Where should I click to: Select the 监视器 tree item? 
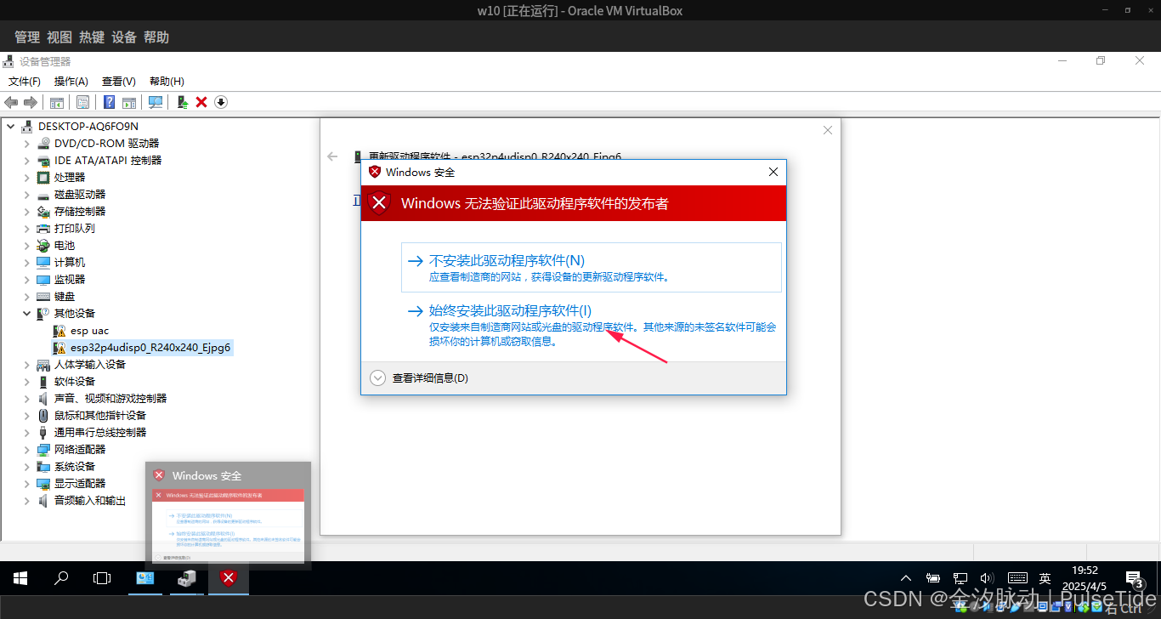coord(70,279)
